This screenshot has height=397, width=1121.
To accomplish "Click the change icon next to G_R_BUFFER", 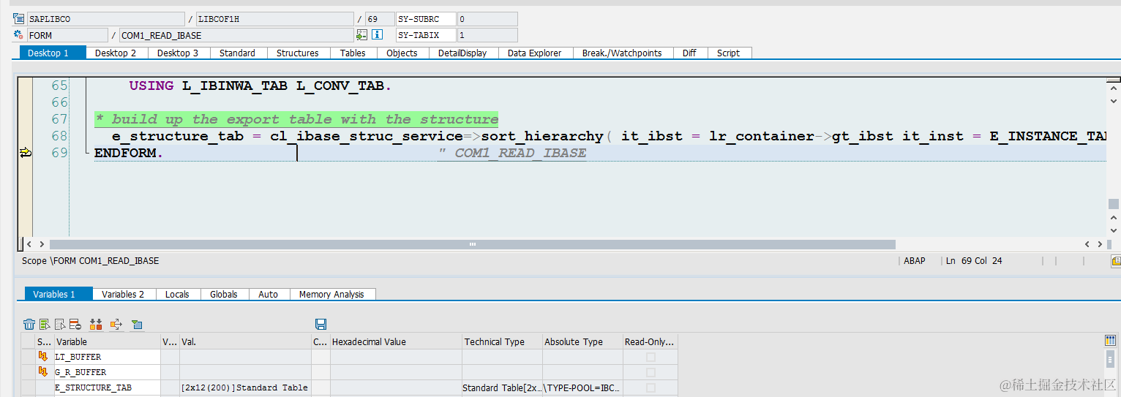I will pyautogui.click(x=43, y=372).
